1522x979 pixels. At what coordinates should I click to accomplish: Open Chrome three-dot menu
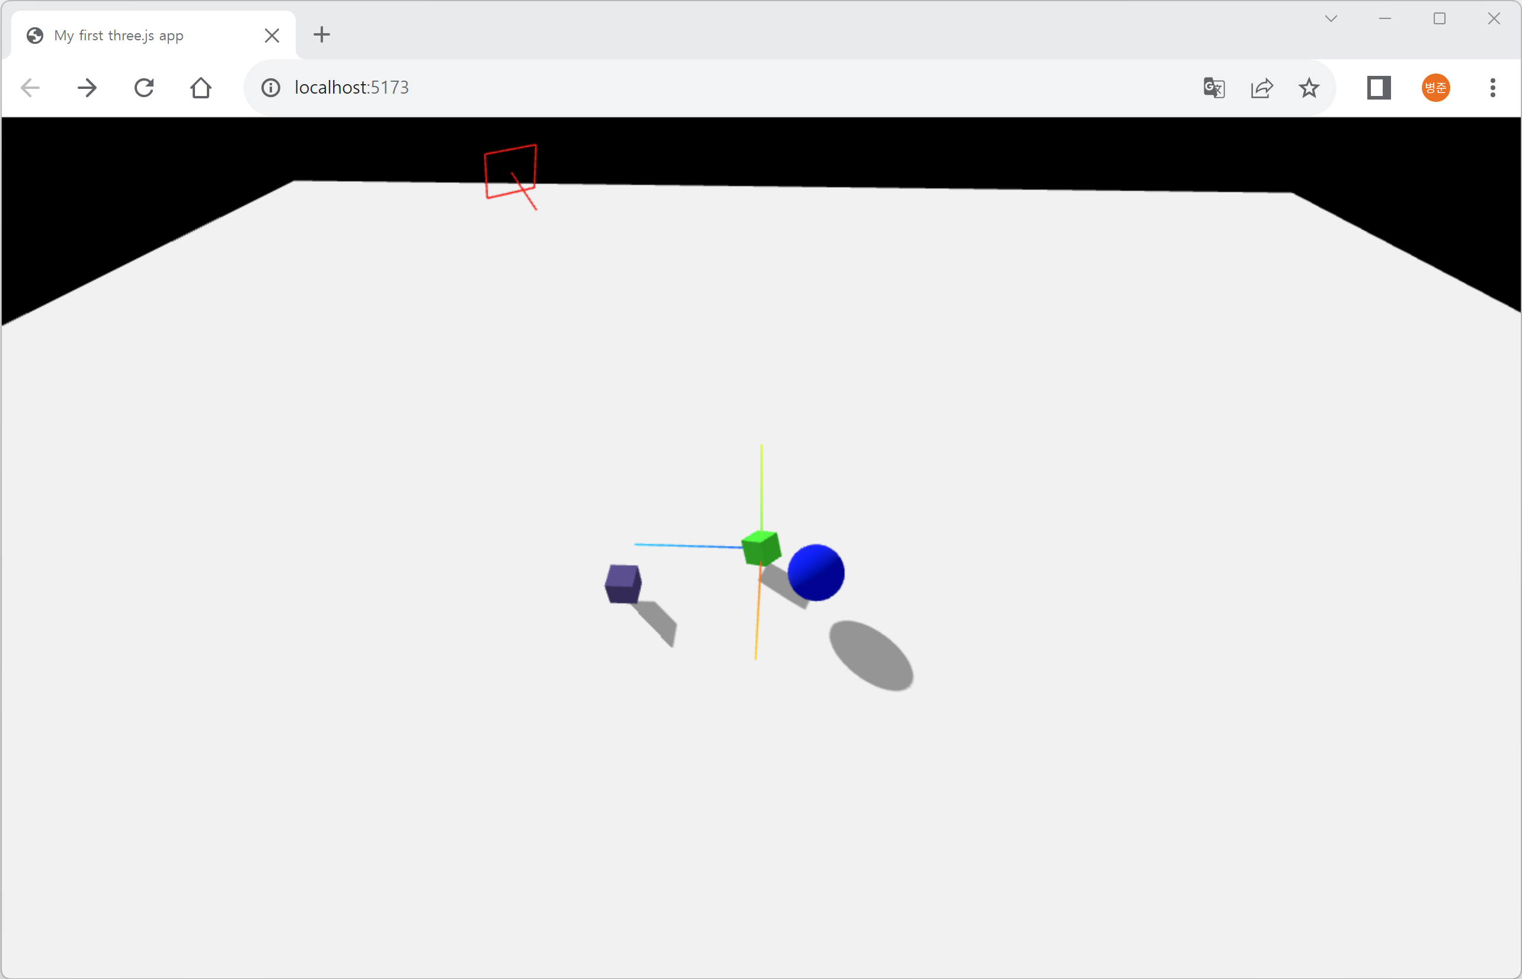1493,88
